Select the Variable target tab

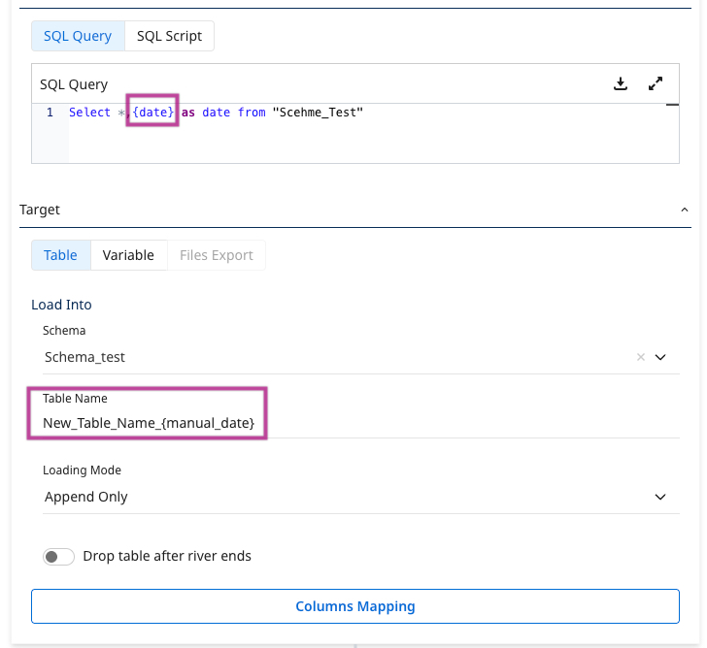click(x=128, y=255)
